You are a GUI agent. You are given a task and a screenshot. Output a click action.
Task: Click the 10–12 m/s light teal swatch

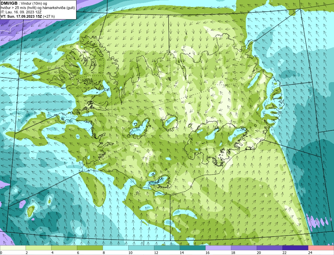pyautogui.click(x=141, y=248)
